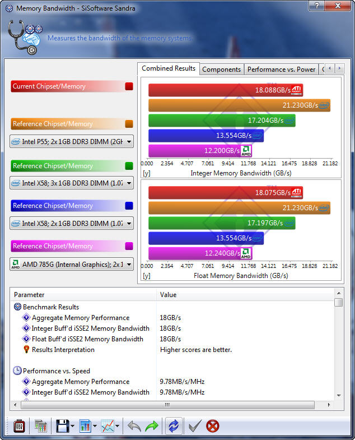Open the Intel P55 2x1GB reference dropdown
355x440 pixels.
coord(72,141)
